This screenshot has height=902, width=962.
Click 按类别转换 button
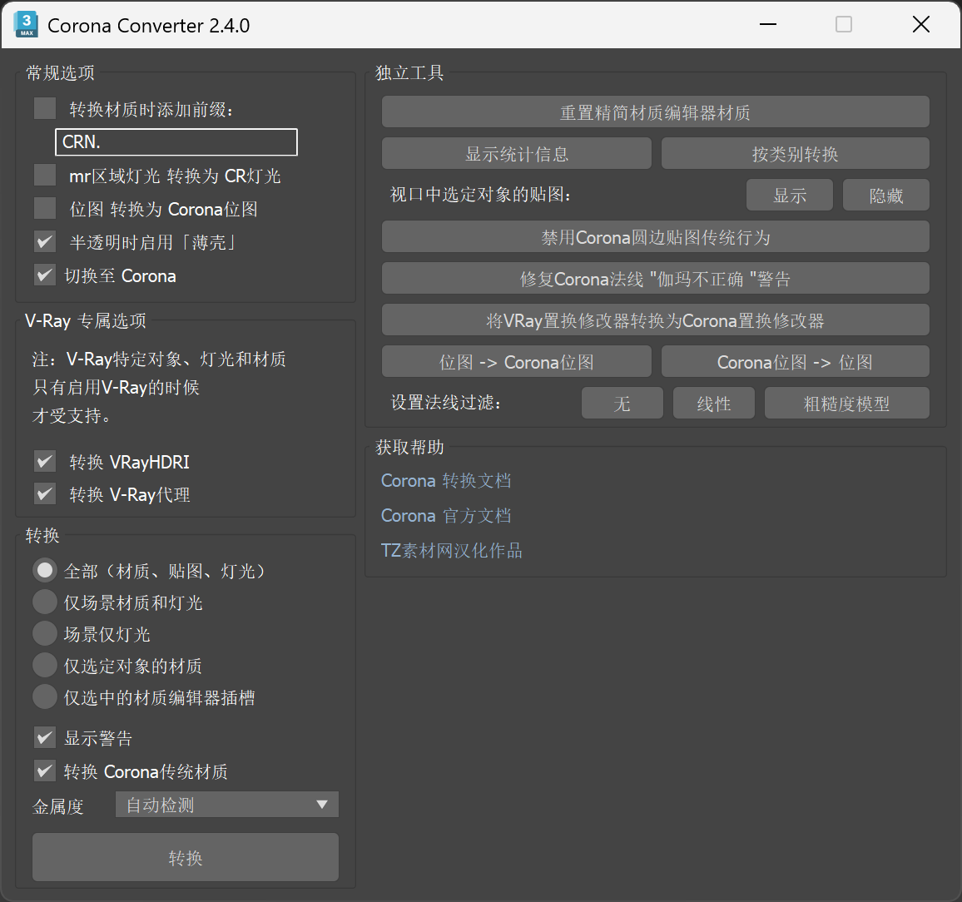point(795,153)
